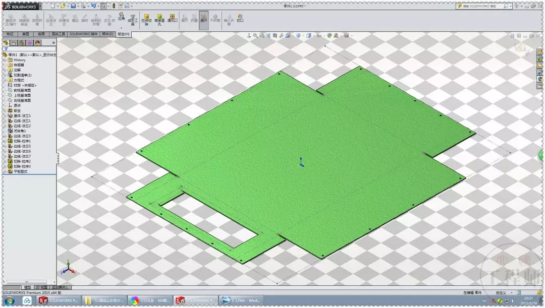Switch to the 焊件(D) weldments tab
Viewport: 545px width, 308px height.
pyautogui.click(x=107, y=34)
